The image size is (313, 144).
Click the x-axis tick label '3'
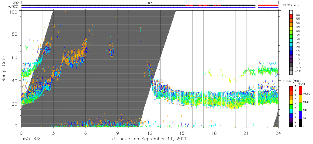(53, 133)
